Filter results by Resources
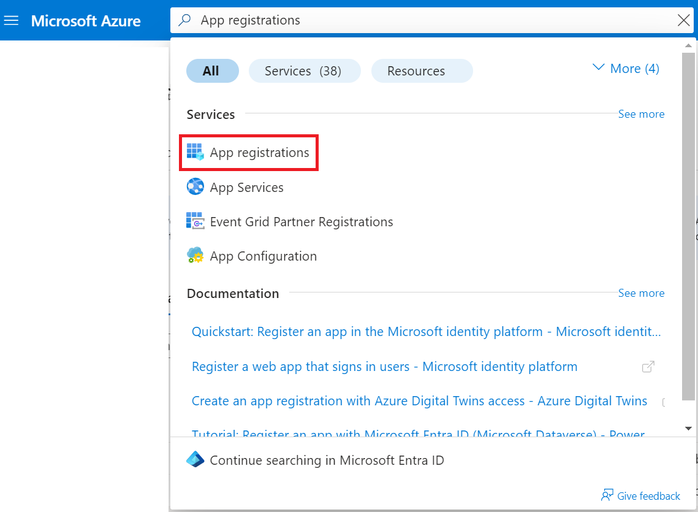Viewport: 698px width, 512px height. coord(422,71)
